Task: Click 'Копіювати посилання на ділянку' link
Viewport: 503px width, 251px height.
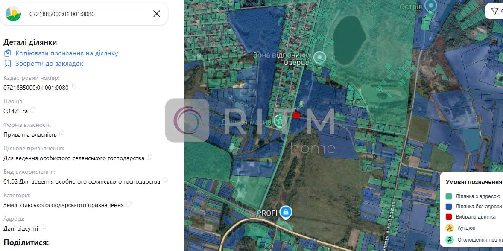Action: 67,53
